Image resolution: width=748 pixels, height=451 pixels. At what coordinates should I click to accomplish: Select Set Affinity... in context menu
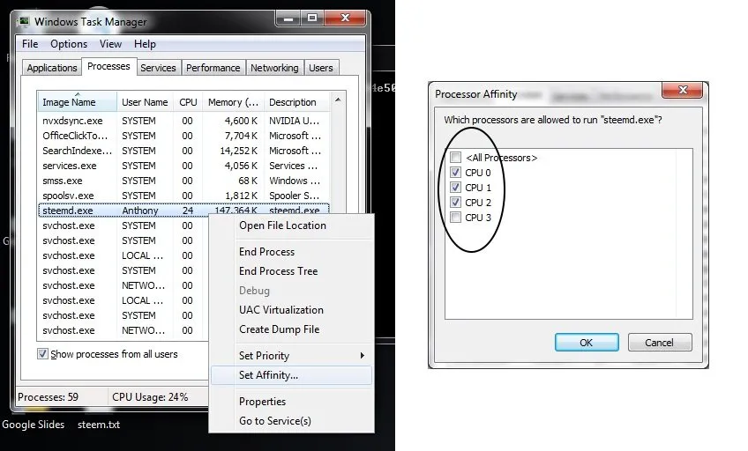point(291,374)
